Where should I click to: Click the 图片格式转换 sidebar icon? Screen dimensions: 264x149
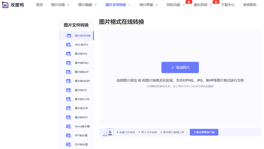coord(69,36)
